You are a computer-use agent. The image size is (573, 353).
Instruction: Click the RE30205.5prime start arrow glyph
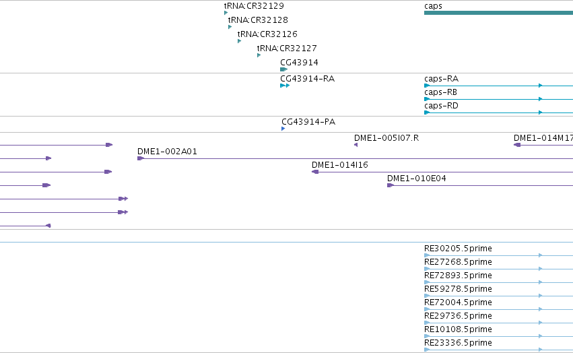click(427, 255)
